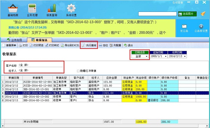Click the 1000.00 cash receipt cell

click(141, 97)
